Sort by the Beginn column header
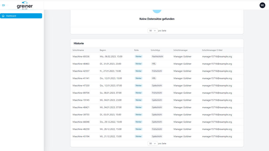 coord(103,50)
